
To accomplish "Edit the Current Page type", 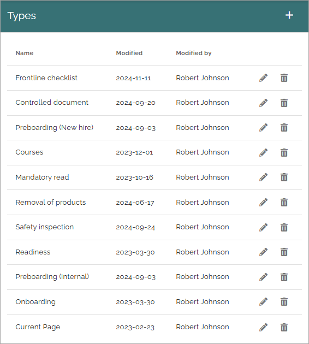I will pos(263,327).
